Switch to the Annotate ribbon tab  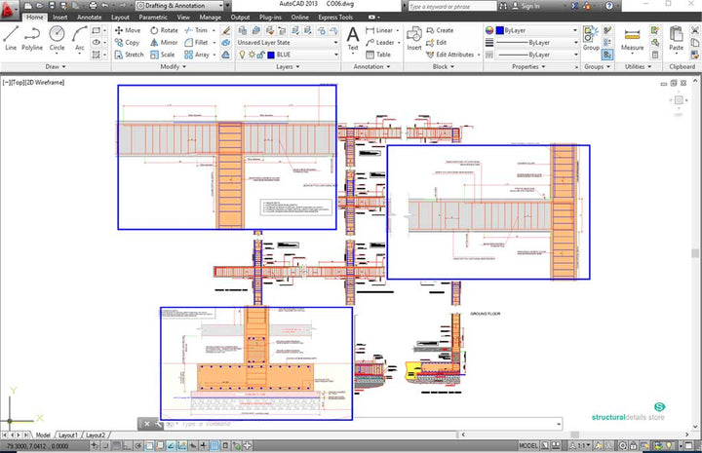pyautogui.click(x=89, y=17)
